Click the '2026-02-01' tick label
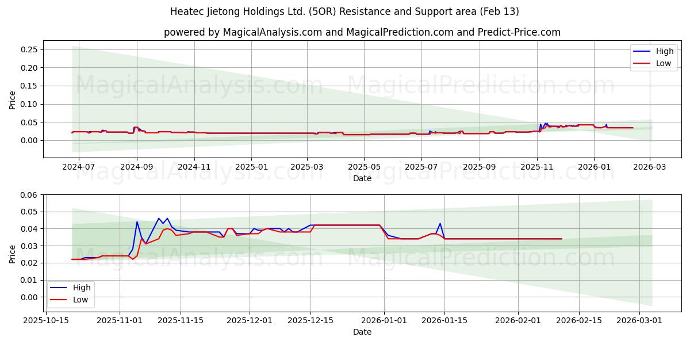This screenshot has height=345, width=690. 518,321
